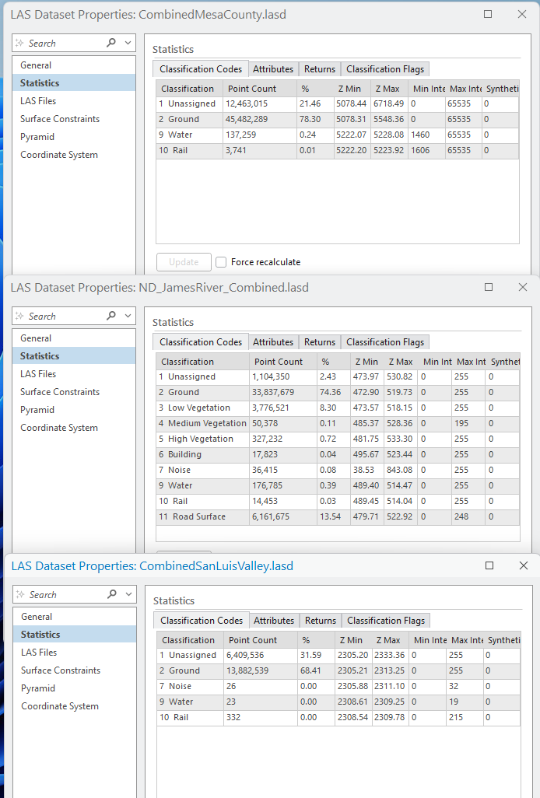Image resolution: width=540 pixels, height=798 pixels.
Task: Click the Update button
Action: tap(184, 262)
